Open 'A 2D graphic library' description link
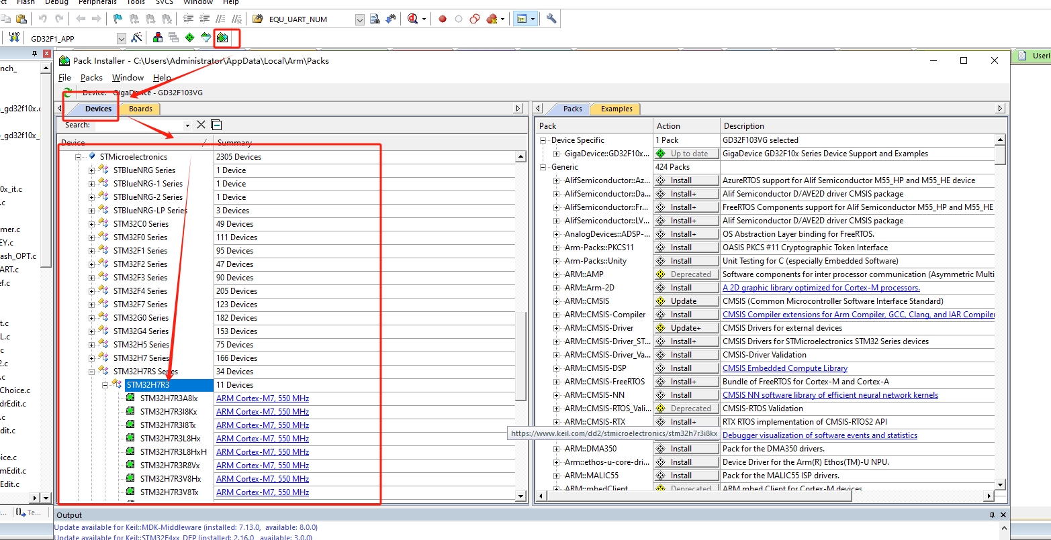The image size is (1051, 540). click(x=821, y=288)
